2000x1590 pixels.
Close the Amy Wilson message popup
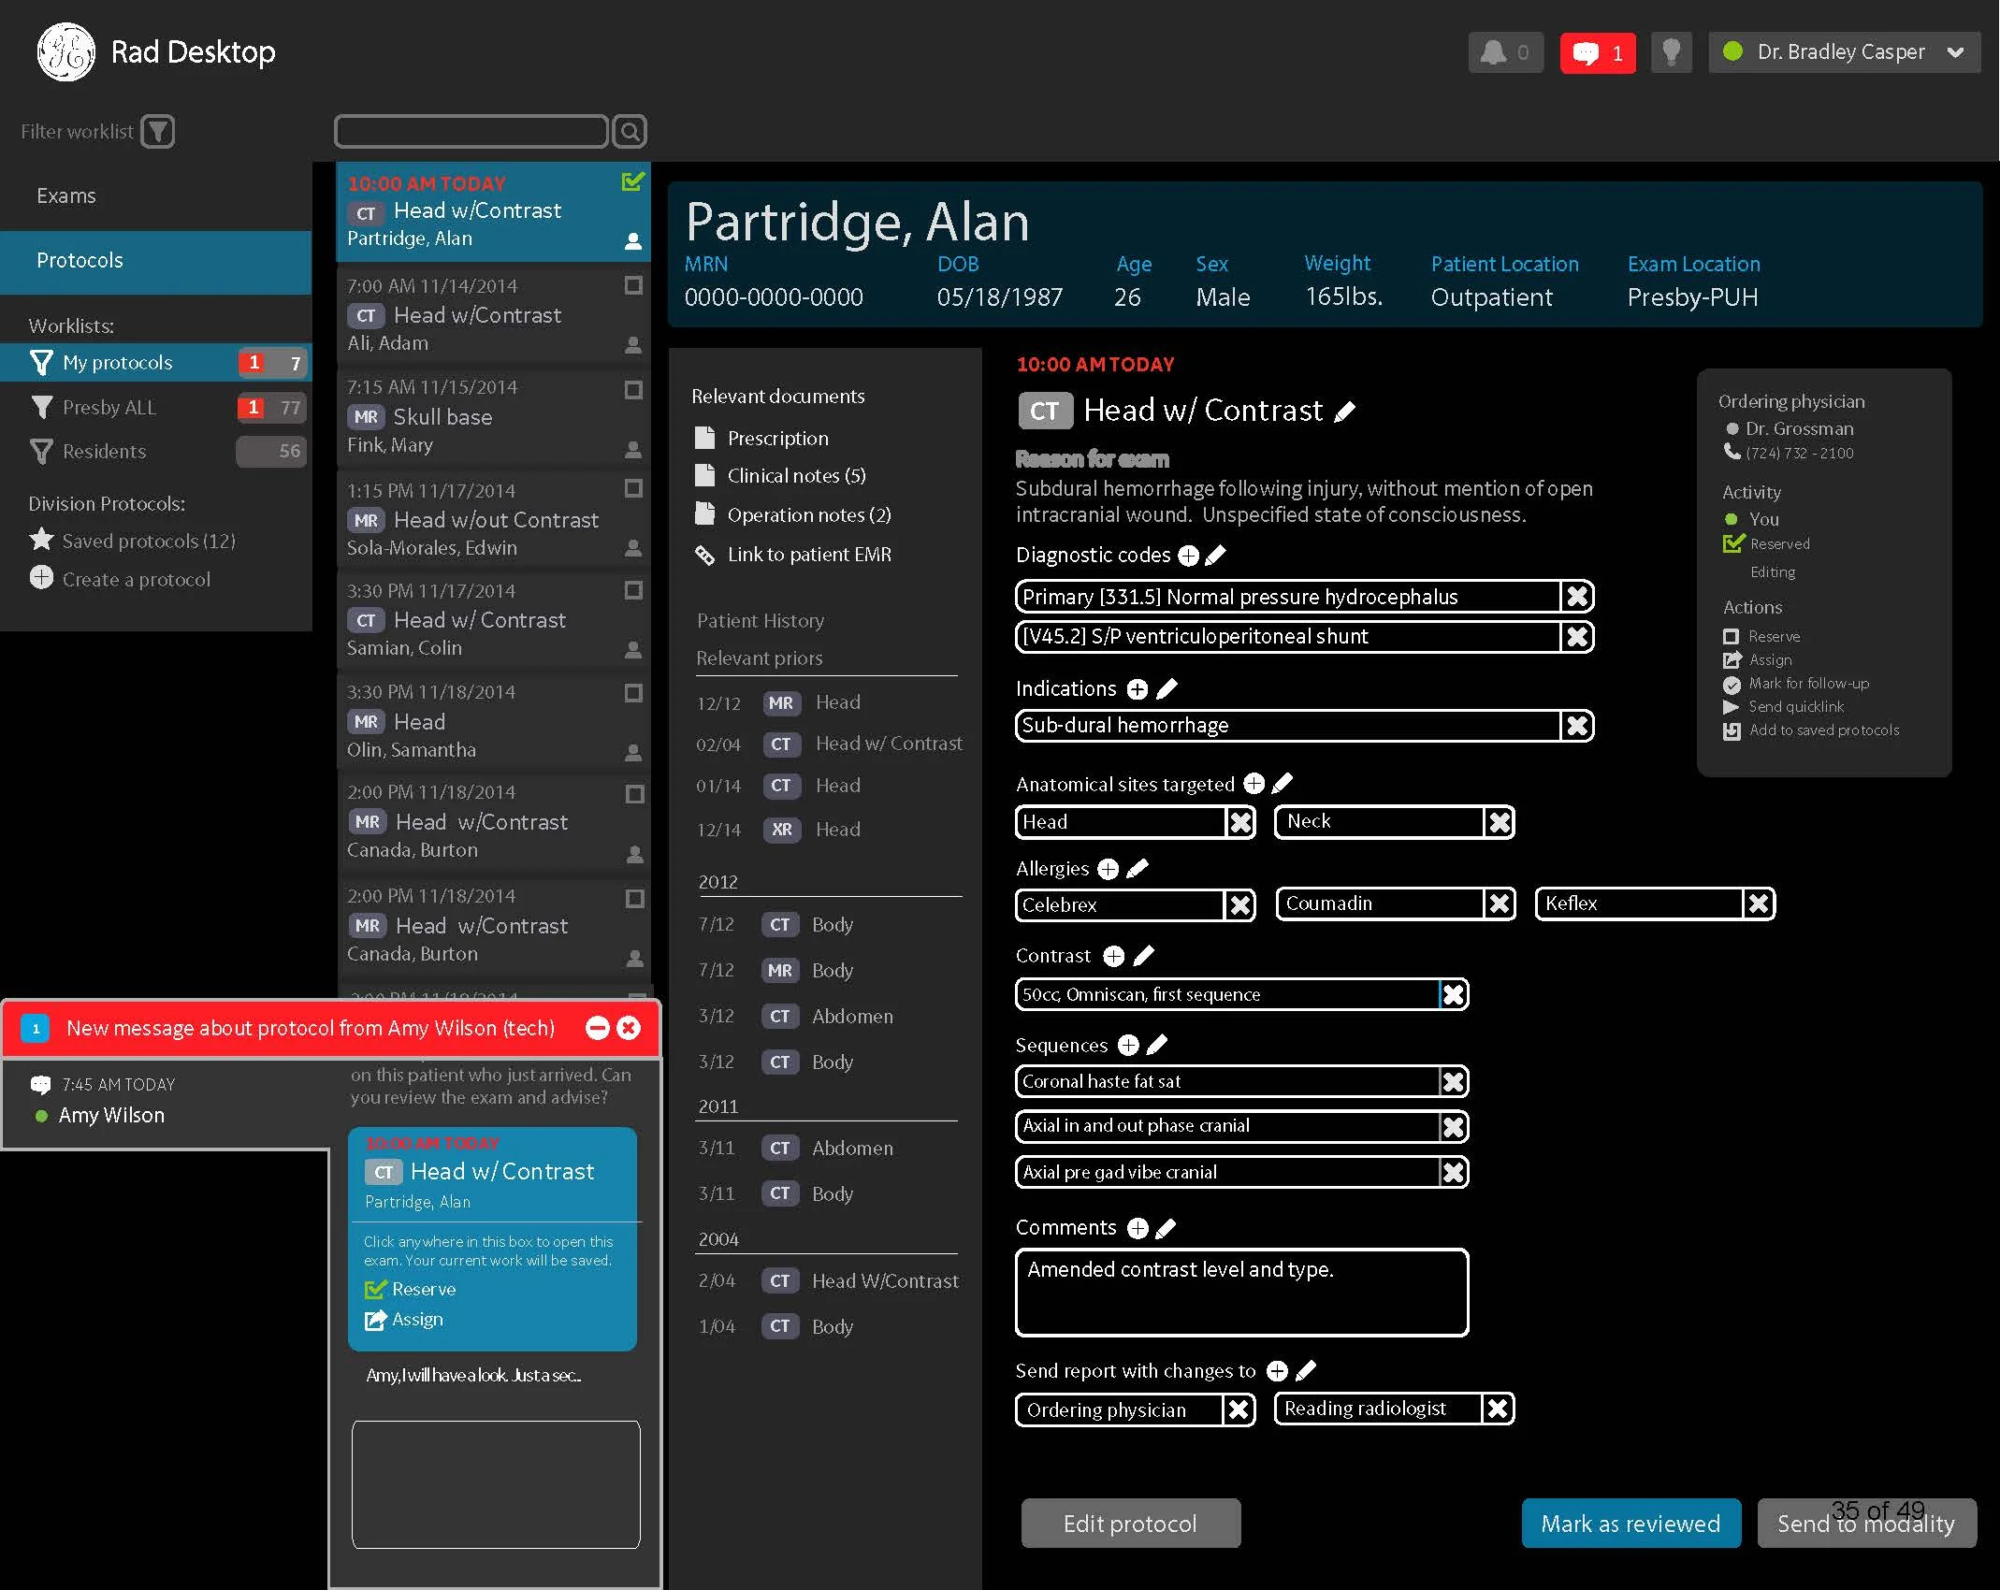coord(629,1029)
